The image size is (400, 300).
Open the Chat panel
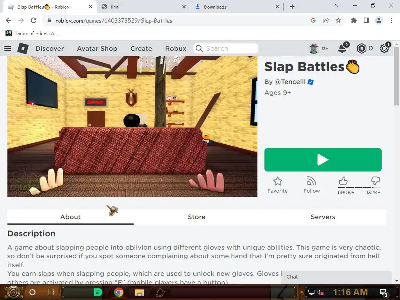point(336,277)
